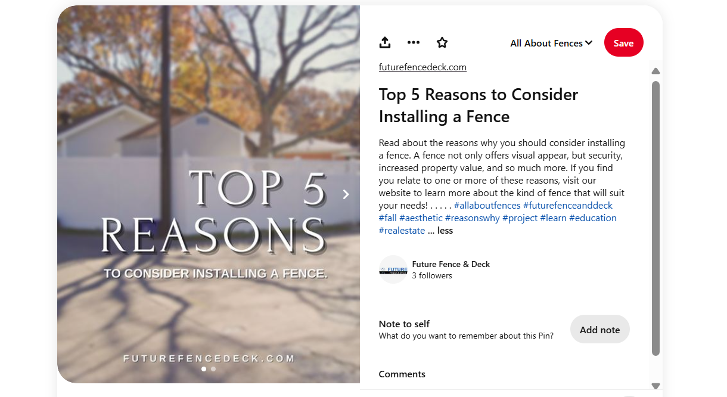Image resolution: width=727 pixels, height=397 pixels.
Task: Click the #allaboutfences hashtag
Action: pos(487,206)
